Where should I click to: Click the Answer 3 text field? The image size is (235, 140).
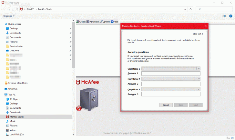171,94
